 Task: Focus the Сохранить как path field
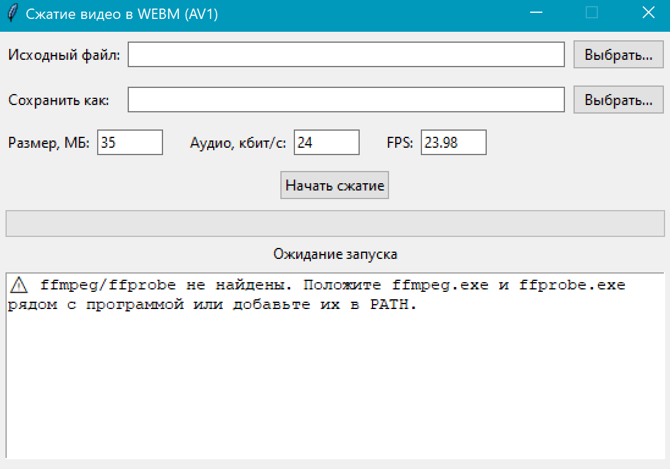coord(346,100)
